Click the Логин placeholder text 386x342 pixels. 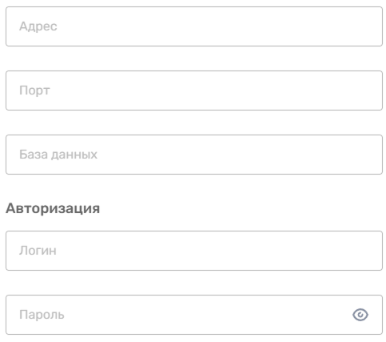pos(38,251)
